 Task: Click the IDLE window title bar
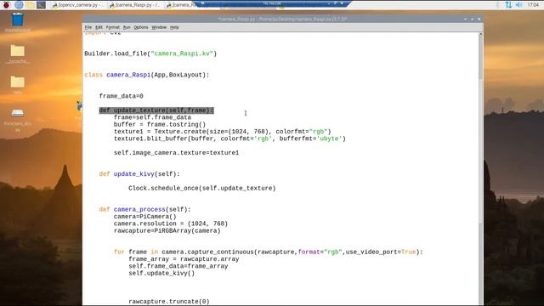click(282, 19)
